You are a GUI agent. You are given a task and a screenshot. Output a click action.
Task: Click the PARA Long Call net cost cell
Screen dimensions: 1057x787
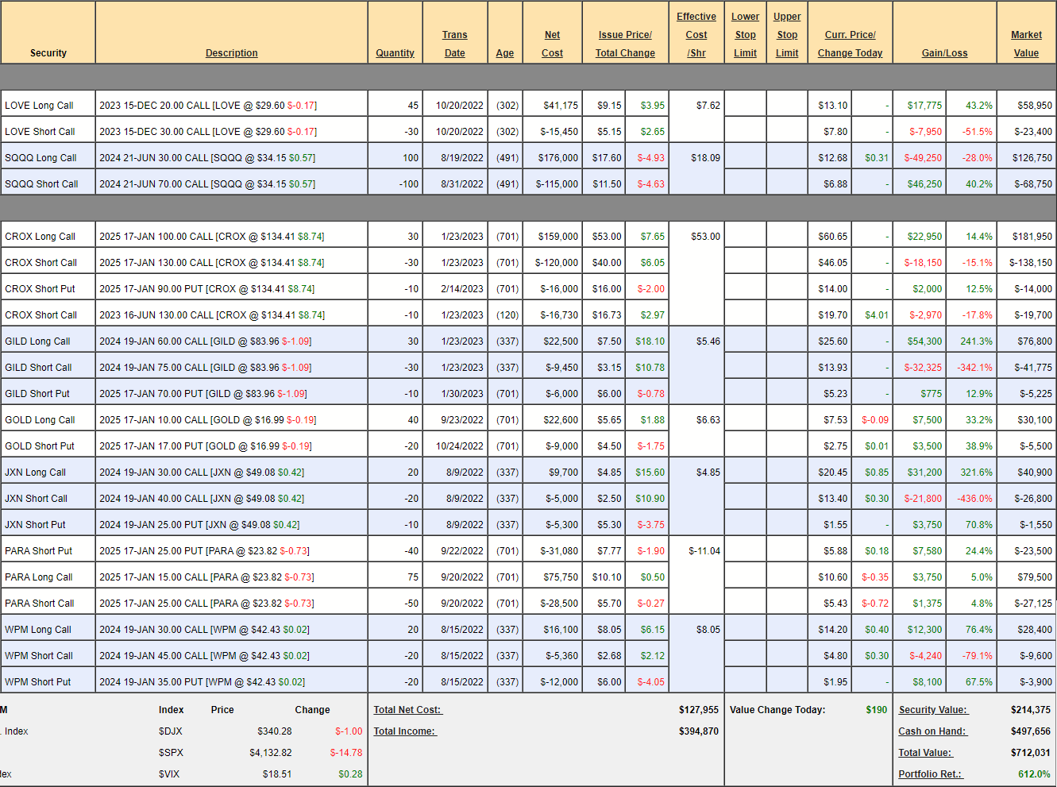[x=552, y=577]
